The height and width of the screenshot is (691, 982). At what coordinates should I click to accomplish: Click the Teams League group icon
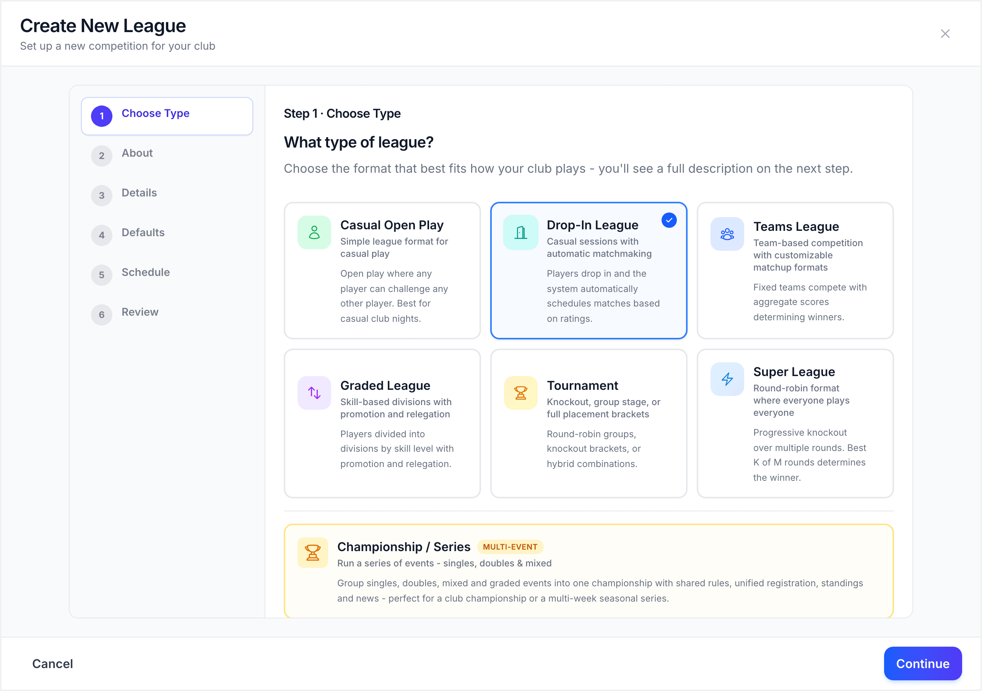click(727, 234)
